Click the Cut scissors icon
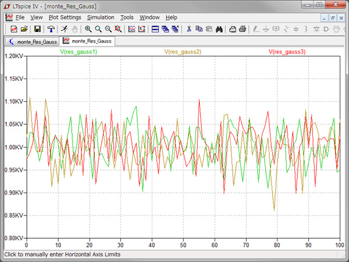This screenshot has height=262, width=349. [188, 29]
